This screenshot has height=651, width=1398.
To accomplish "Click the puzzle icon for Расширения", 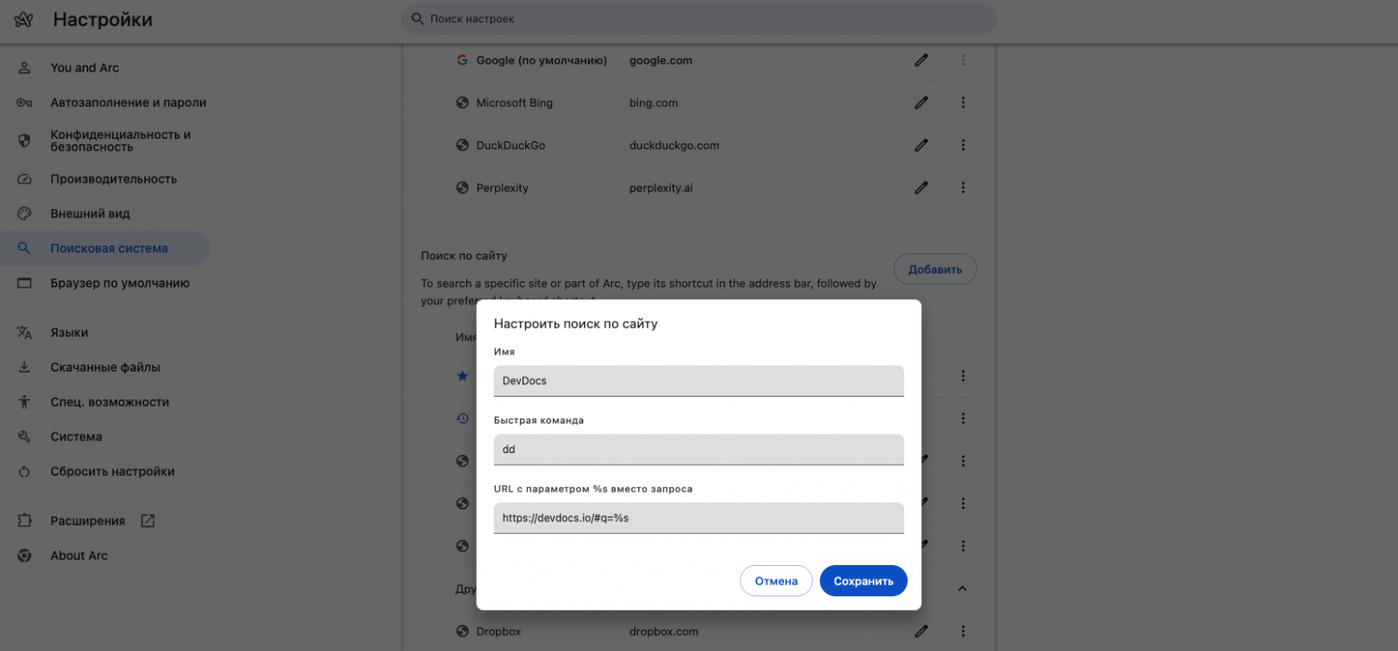I will (x=24, y=521).
